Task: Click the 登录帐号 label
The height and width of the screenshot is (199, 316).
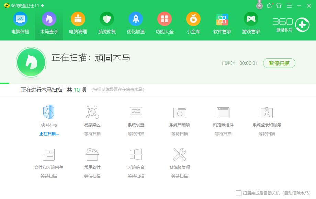Action: [284, 30]
